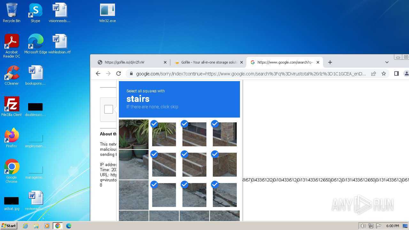Open the bookspons Word document icon
409x230 pixels.
35,75
